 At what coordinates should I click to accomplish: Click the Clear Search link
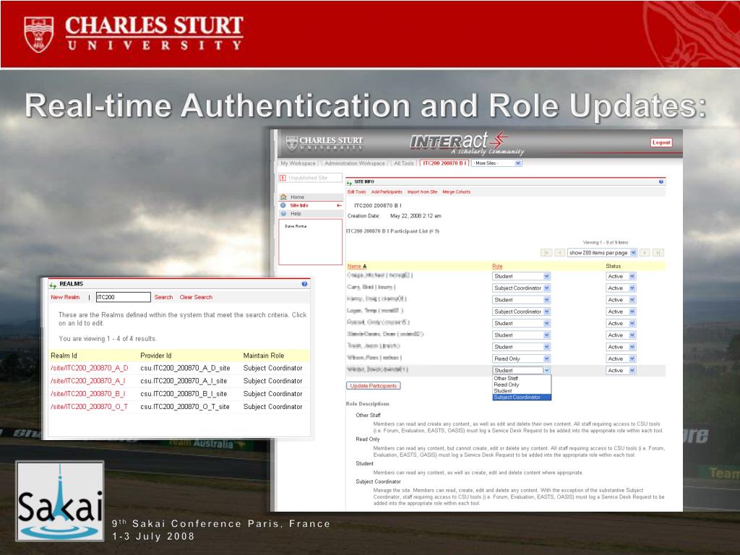(196, 297)
